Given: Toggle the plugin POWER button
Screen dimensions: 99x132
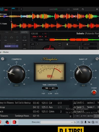Looking at the screenshot, I should pyautogui.click(x=94, y=92).
